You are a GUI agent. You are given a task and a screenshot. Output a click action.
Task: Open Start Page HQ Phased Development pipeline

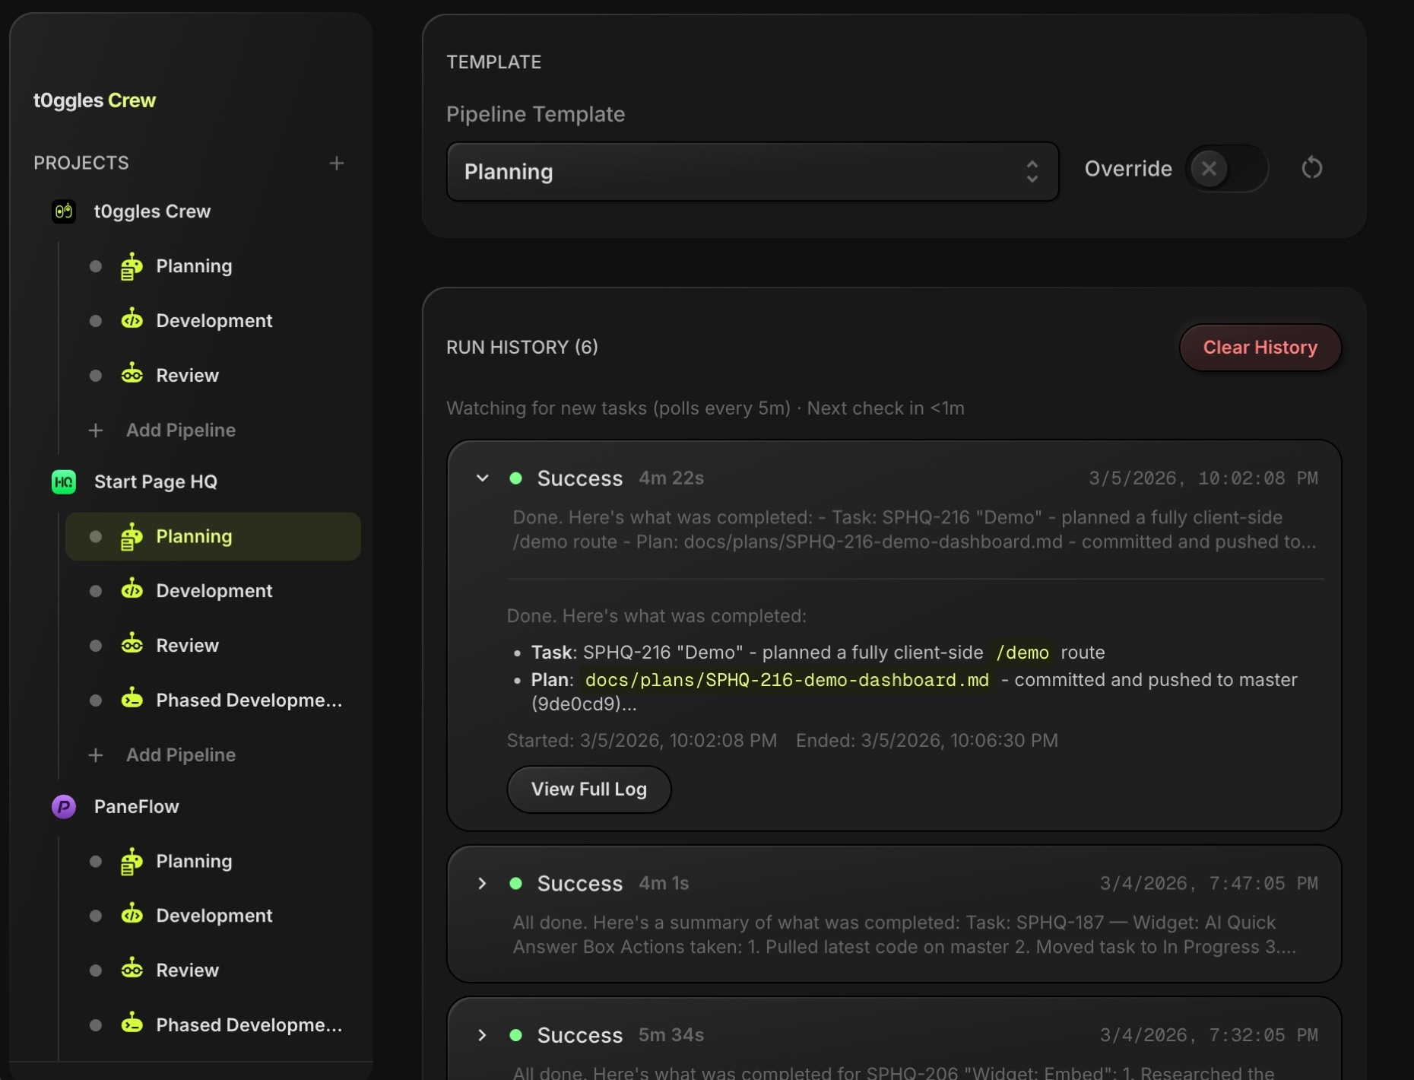[248, 700]
